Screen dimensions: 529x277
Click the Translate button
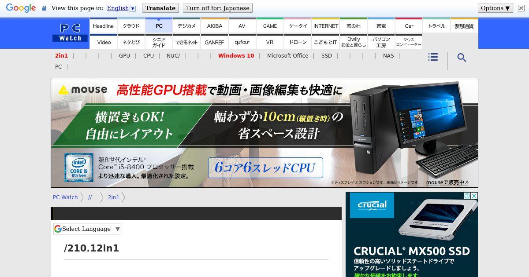point(160,8)
